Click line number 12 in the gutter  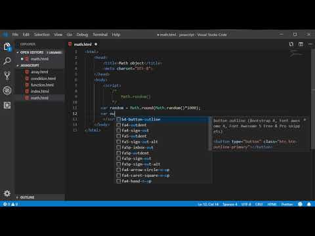pyautogui.click(x=75, y=113)
